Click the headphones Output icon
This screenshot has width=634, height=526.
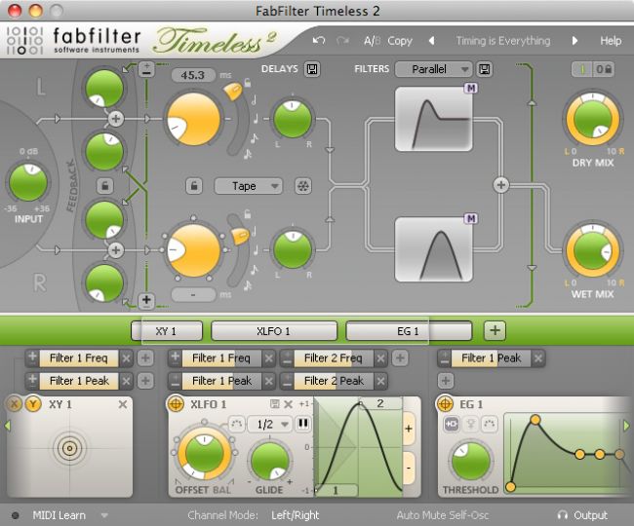563,515
